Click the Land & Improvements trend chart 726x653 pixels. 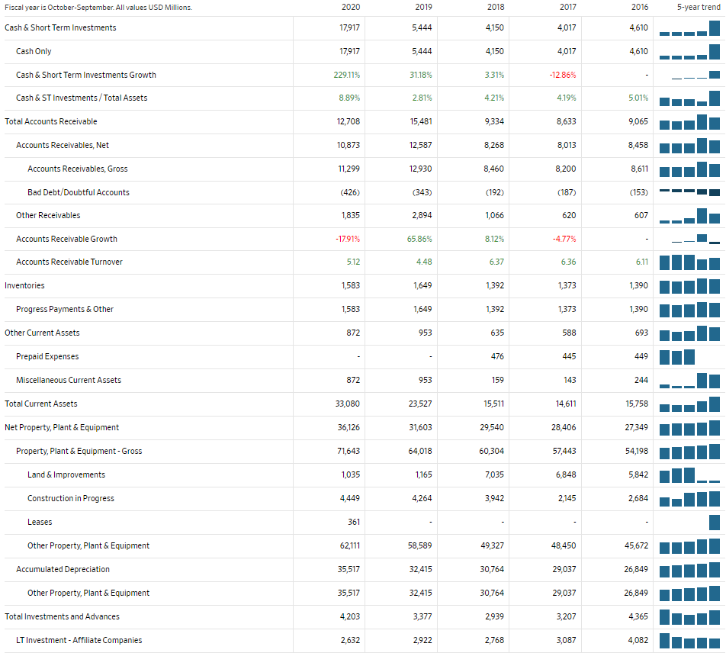(689, 475)
